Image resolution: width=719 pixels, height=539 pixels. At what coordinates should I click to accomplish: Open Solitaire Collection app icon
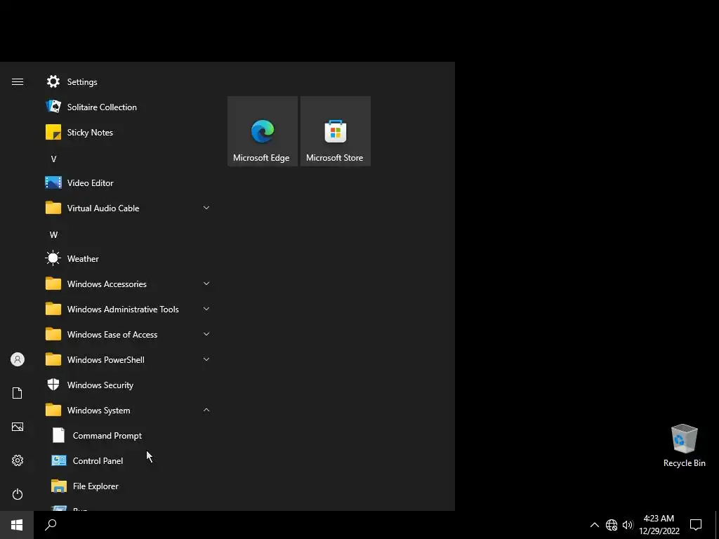(53, 107)
